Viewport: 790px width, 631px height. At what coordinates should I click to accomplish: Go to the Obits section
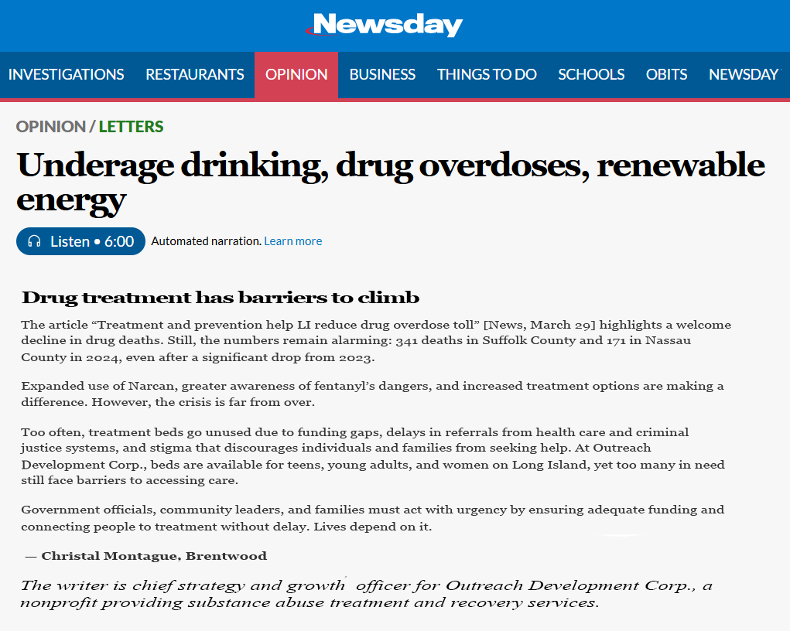point(666,74)
